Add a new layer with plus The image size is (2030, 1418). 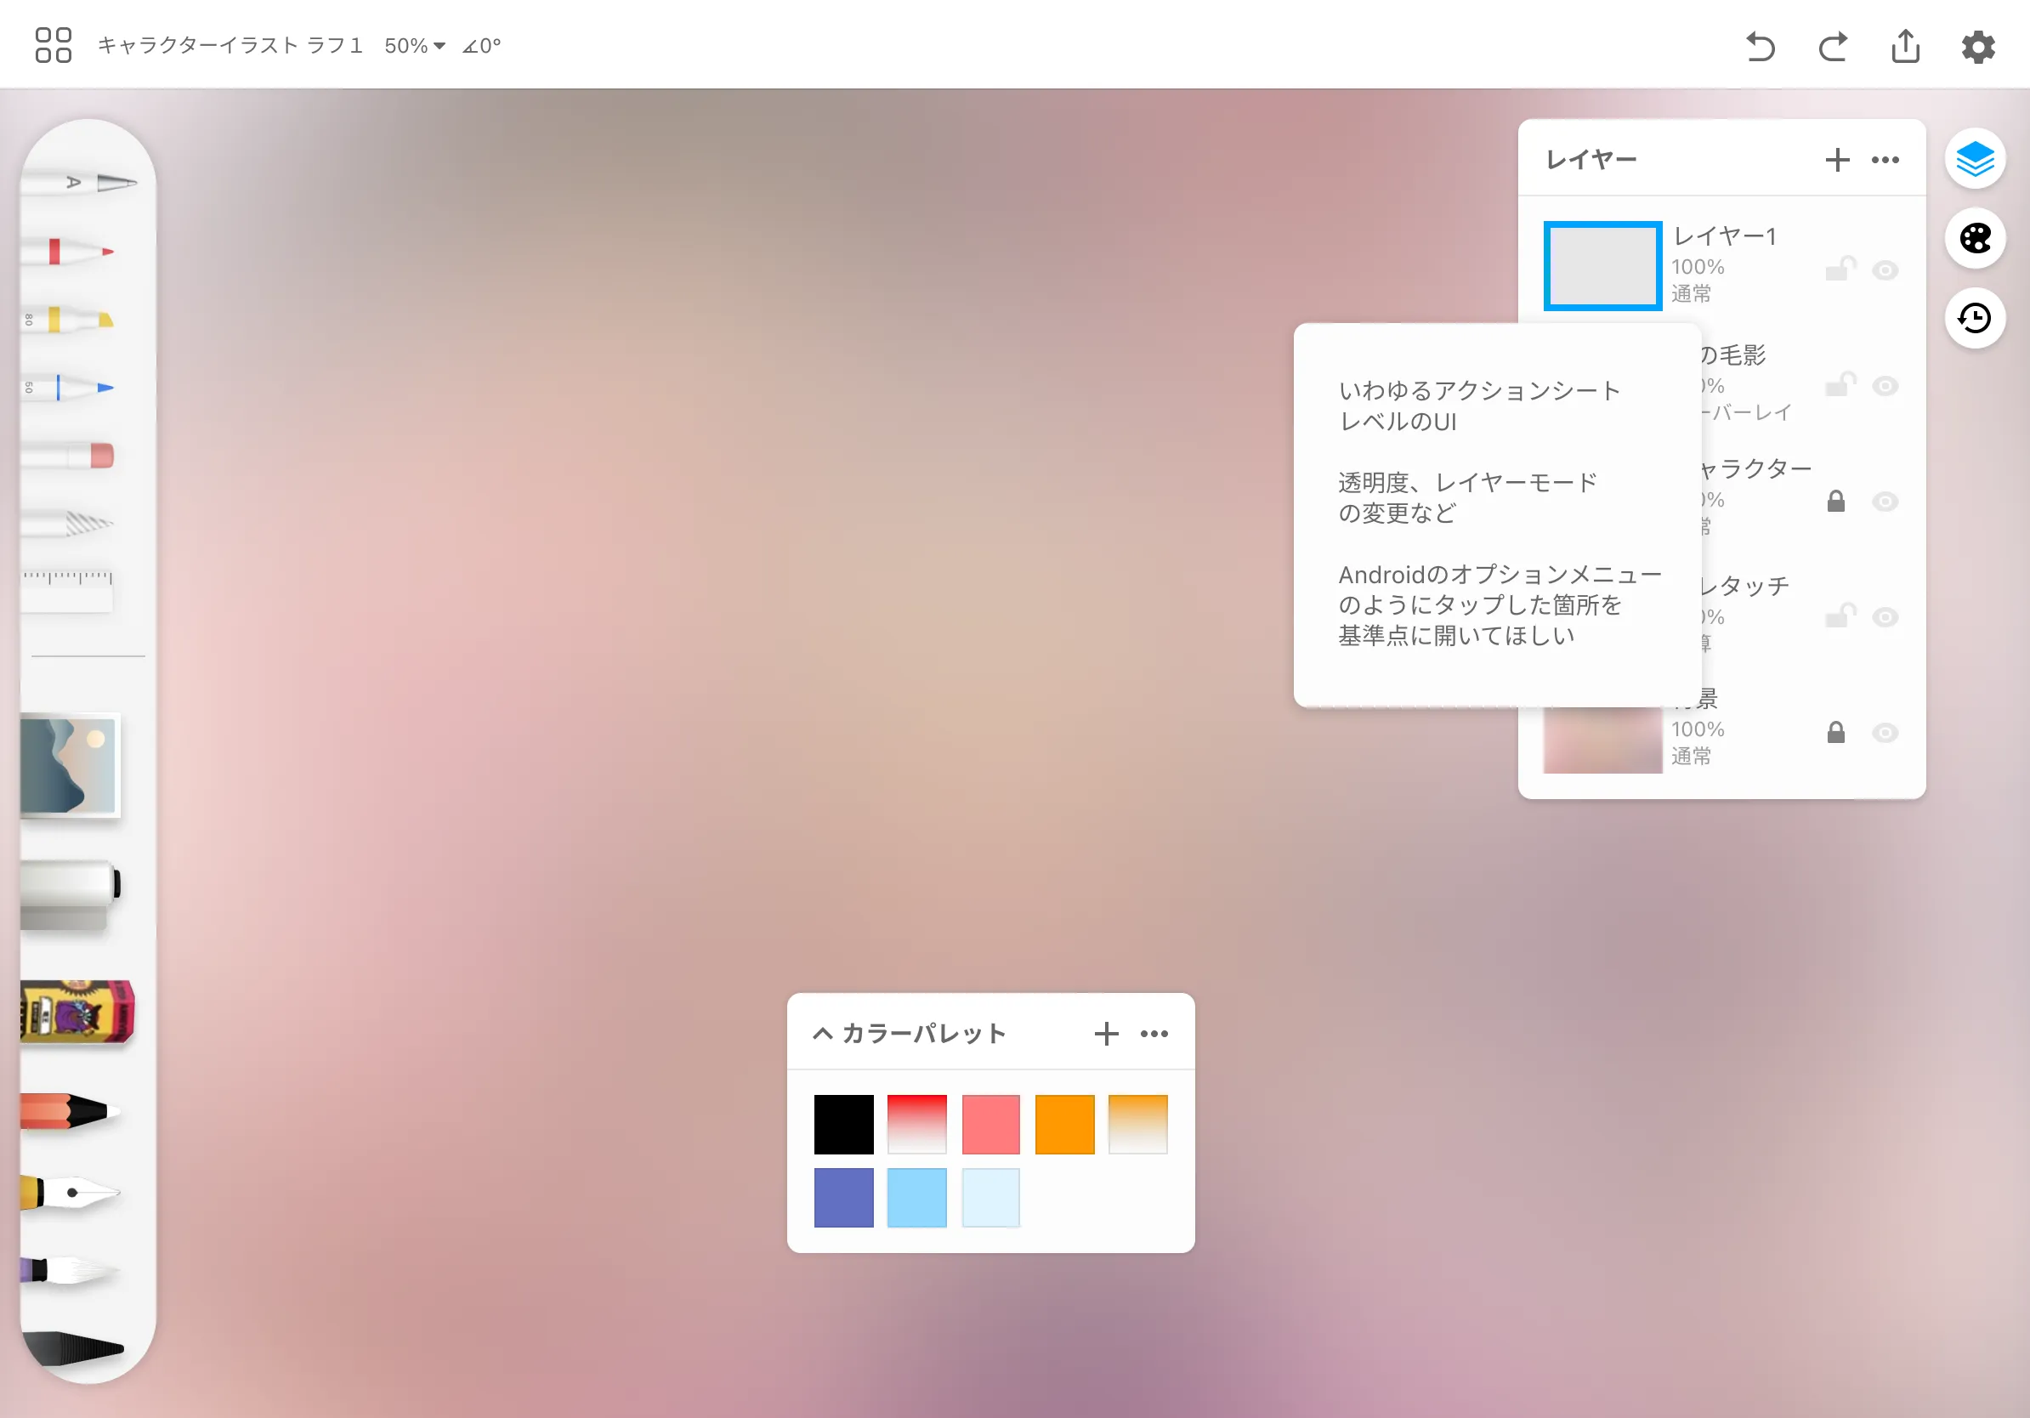tap(1836, 160)
